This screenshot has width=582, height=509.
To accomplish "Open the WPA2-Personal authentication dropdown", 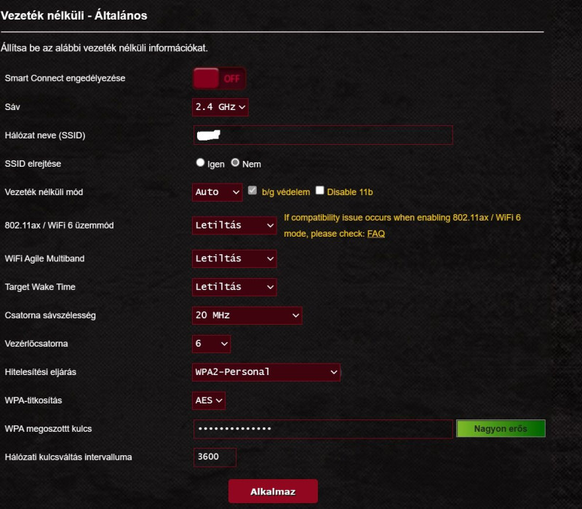I will [x=266, y=372].
